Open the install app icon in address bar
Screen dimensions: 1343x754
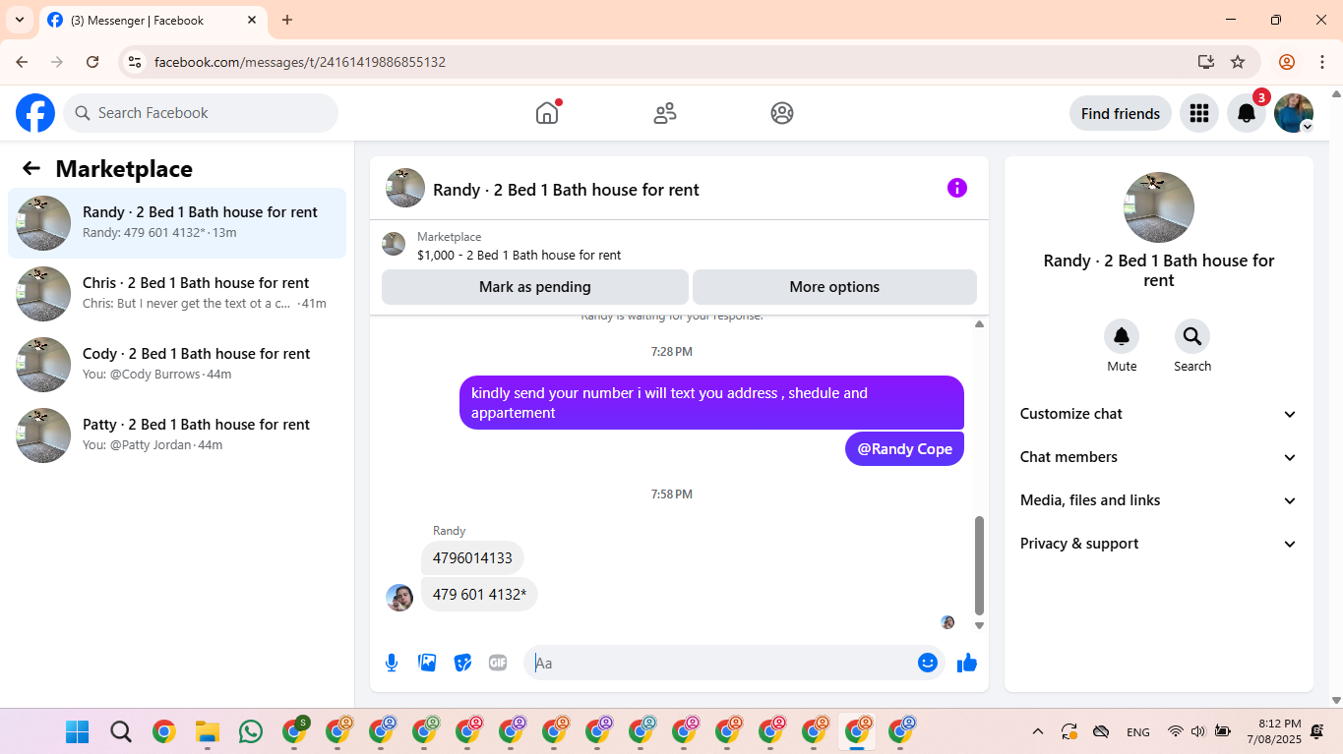click(1206, 62)
